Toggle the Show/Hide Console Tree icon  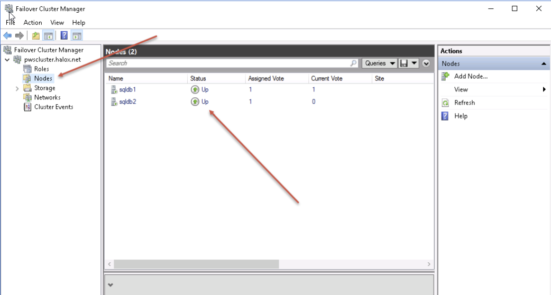click(49, 35)
